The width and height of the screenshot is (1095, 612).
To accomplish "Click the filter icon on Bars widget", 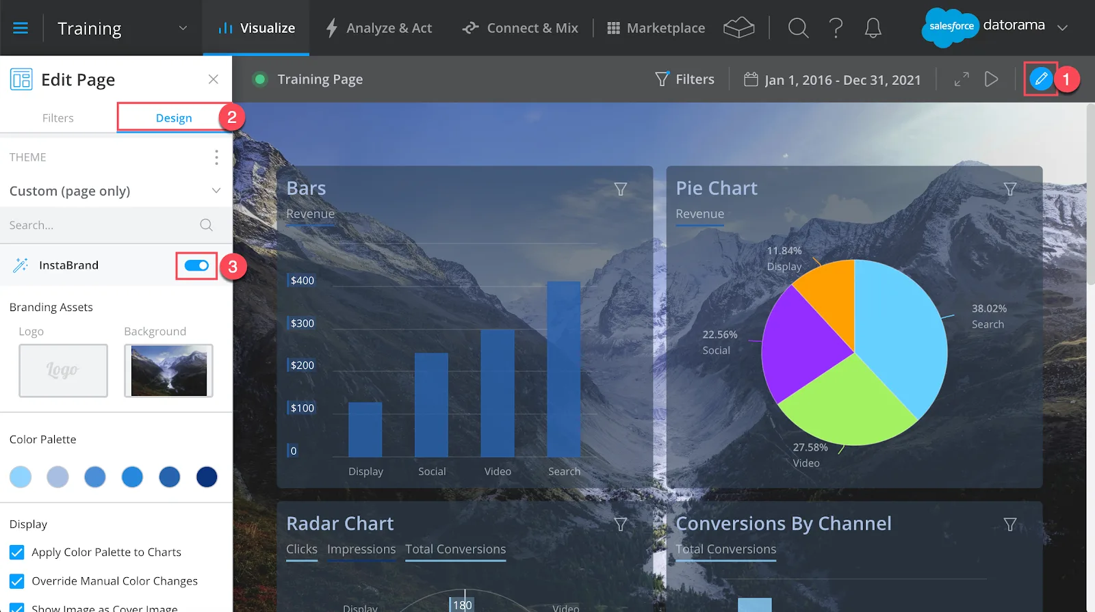I will [621, 189].
